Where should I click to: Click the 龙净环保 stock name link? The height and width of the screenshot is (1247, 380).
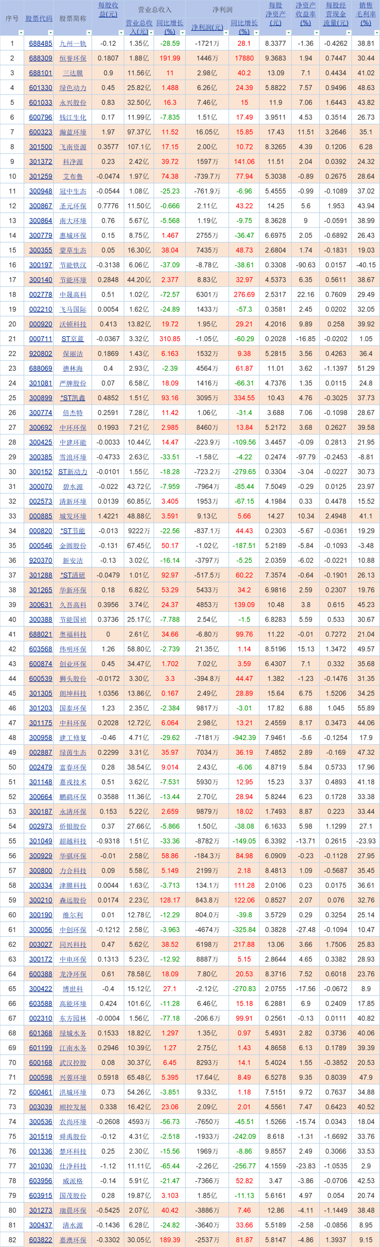(x=72, y=974)
